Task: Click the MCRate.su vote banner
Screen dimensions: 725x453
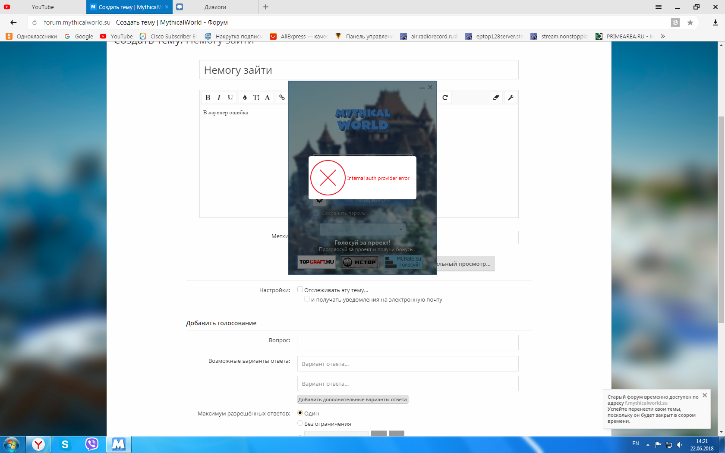Action: [x=403, y=262]
